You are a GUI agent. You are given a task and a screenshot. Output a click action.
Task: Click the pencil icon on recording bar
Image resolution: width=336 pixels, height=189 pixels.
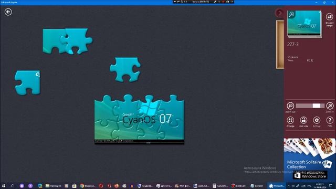click(215, 2)
